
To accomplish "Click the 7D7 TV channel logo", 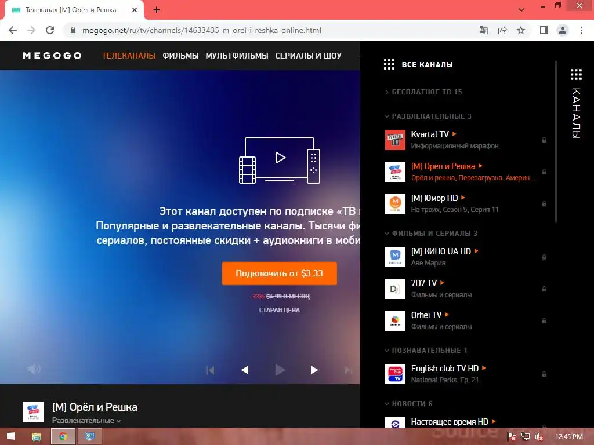I will pos(395,289).
